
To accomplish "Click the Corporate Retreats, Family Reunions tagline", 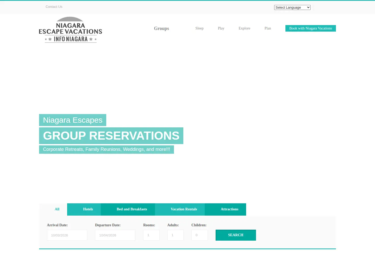I will [107, 150].
